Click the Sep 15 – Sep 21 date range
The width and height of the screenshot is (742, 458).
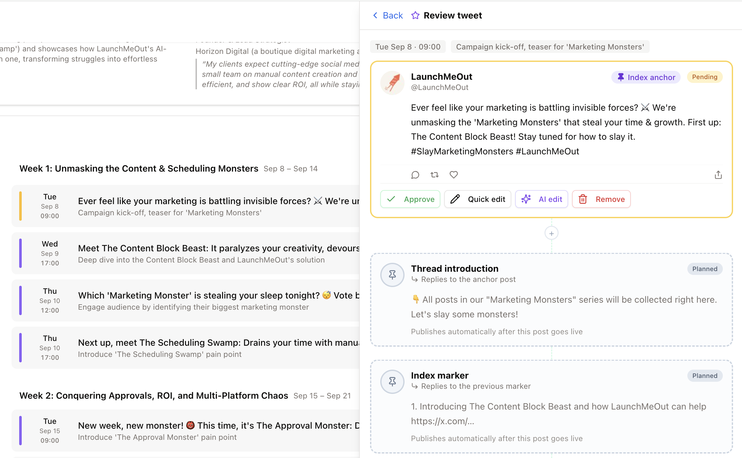click(x=322, y=396)
